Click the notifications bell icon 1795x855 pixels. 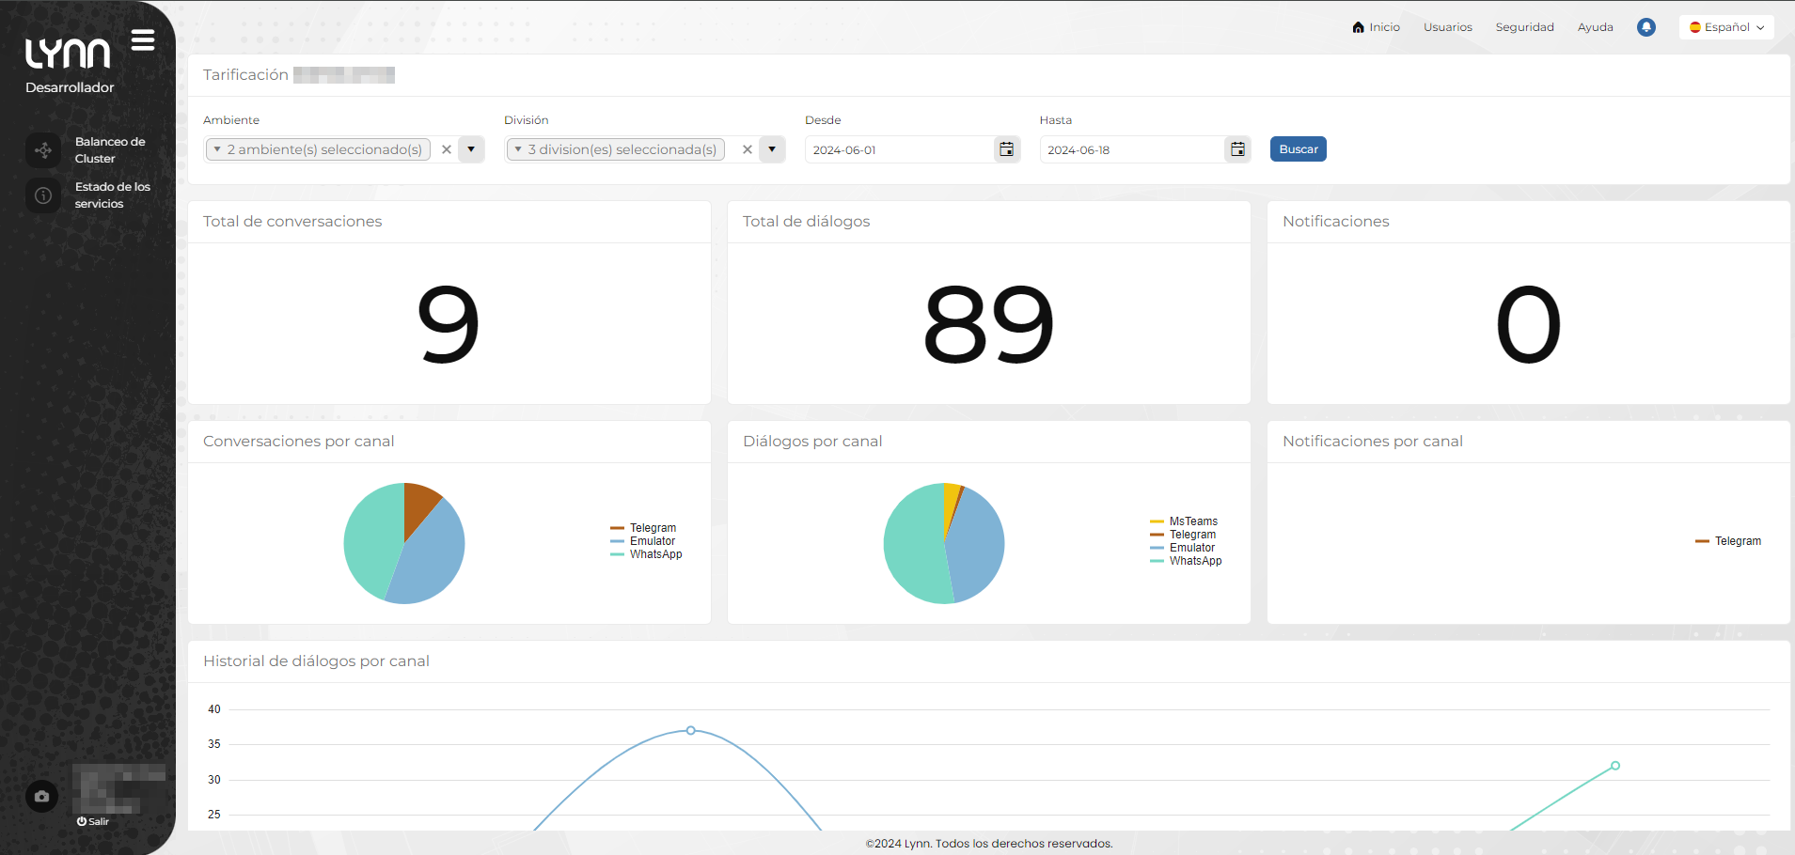[x=1645, y=27]
